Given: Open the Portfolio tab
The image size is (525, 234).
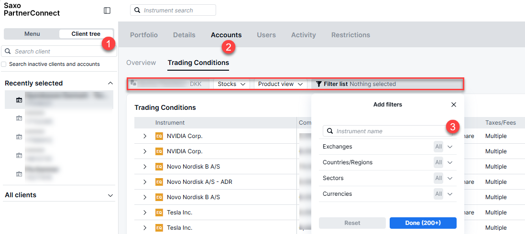Looking at the screenshot, I should (143, 35).
